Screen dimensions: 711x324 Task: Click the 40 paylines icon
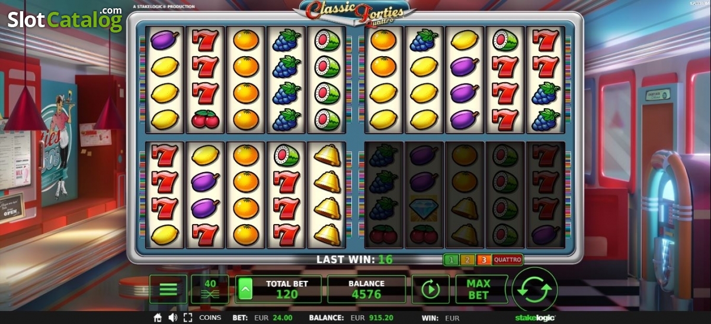click(210, 289)
